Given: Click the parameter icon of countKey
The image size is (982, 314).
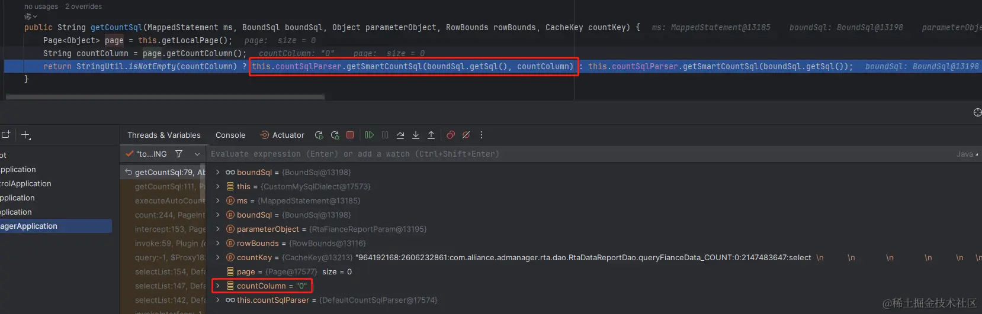Looking at the screenshot, I should tap(230, 257).
